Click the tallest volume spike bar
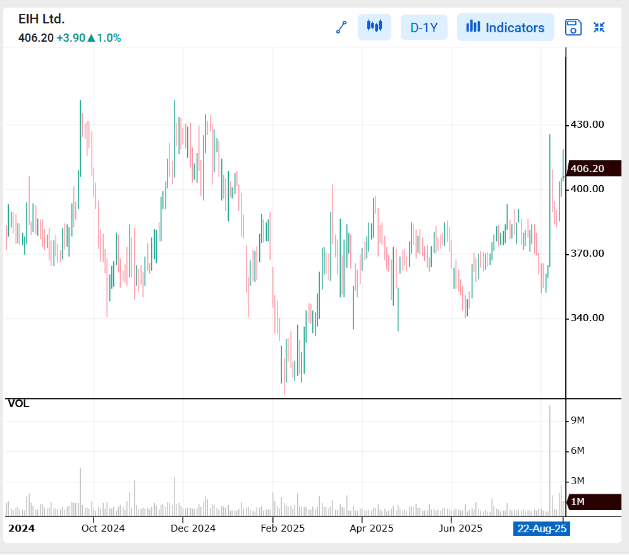The height and width of the screenshot is (555, 629). coord(550,460)
